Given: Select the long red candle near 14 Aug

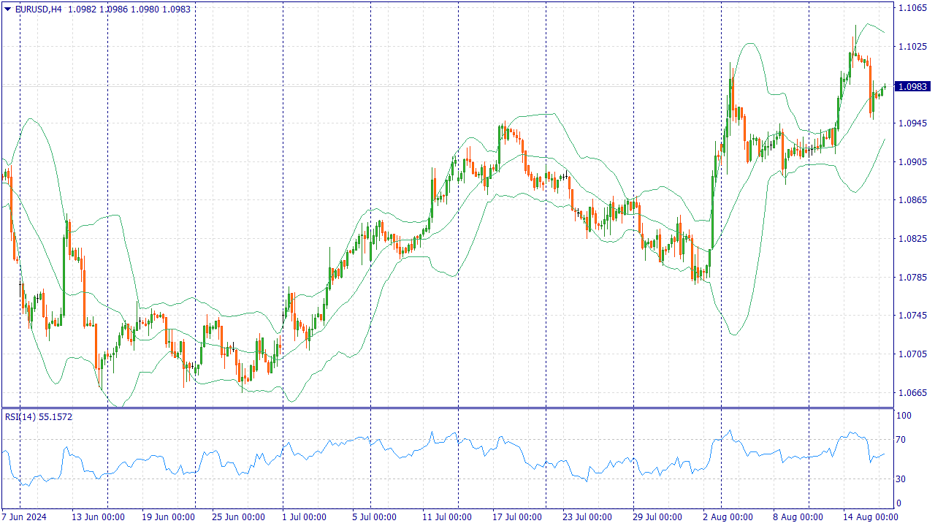Looking at the screenshot, I should click(x=869, y=88).
